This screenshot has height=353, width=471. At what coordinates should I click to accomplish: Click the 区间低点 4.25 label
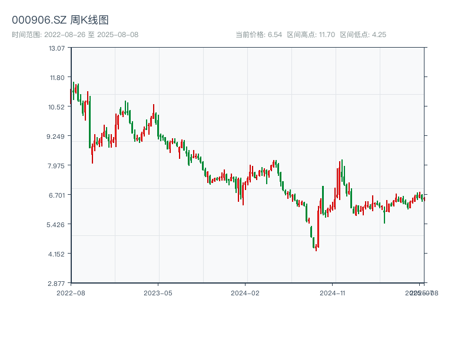[x=363, y=35]
